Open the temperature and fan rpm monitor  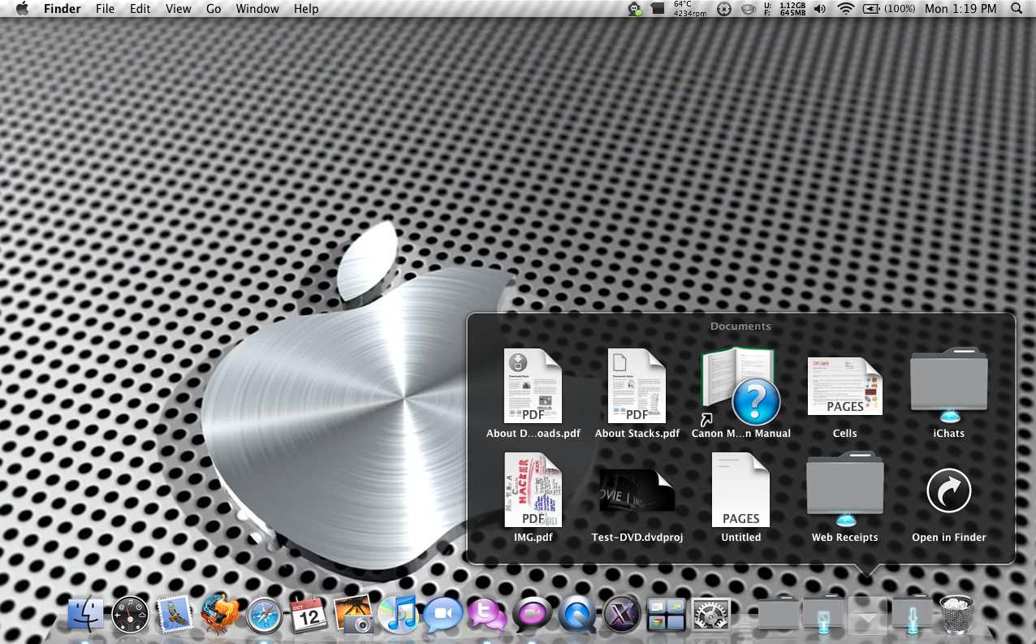690,9
